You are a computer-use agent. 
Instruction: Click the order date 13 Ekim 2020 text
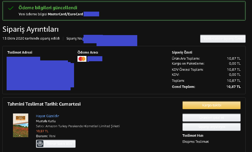coord(31,39)
